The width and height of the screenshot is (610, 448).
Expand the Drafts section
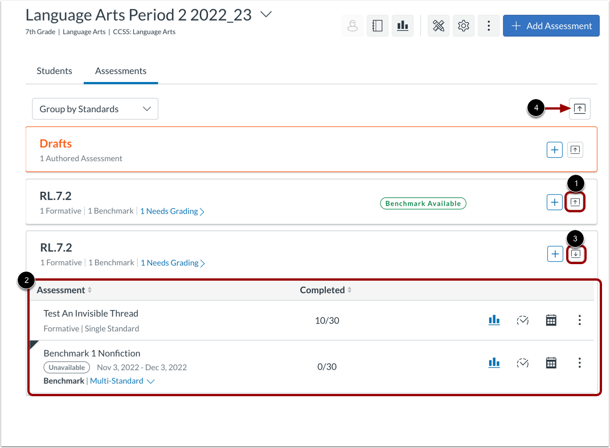(x=575, y=150)
